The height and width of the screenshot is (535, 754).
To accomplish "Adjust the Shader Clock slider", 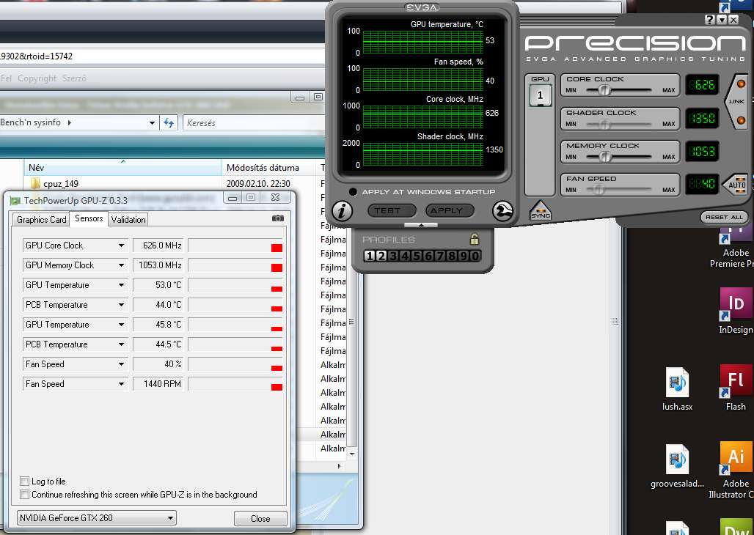I will point(604,124).
